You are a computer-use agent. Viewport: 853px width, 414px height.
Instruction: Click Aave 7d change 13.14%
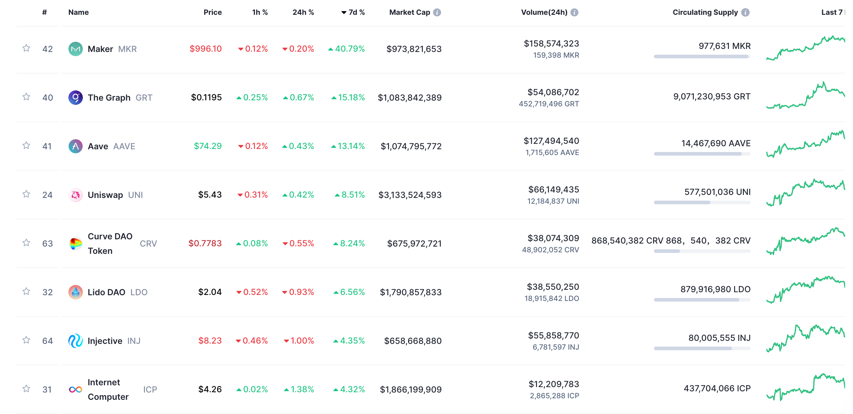point(348,146)
